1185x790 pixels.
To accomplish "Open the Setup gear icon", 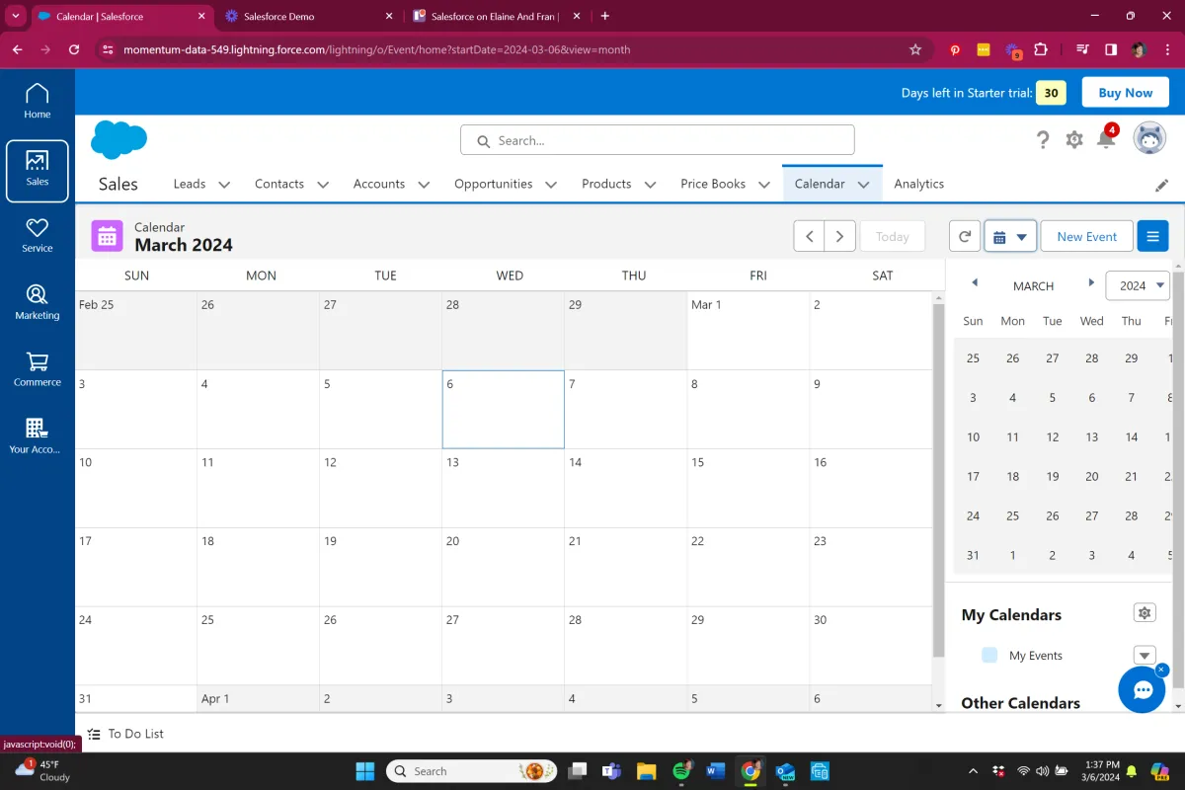I will pos(1074,140).
